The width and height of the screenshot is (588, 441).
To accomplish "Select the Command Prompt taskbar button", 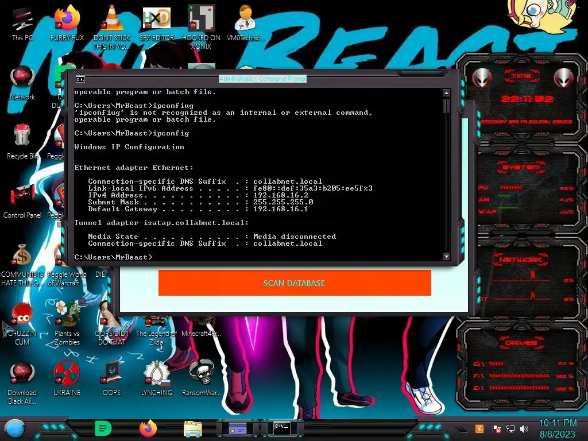I will tap(282, 428).
